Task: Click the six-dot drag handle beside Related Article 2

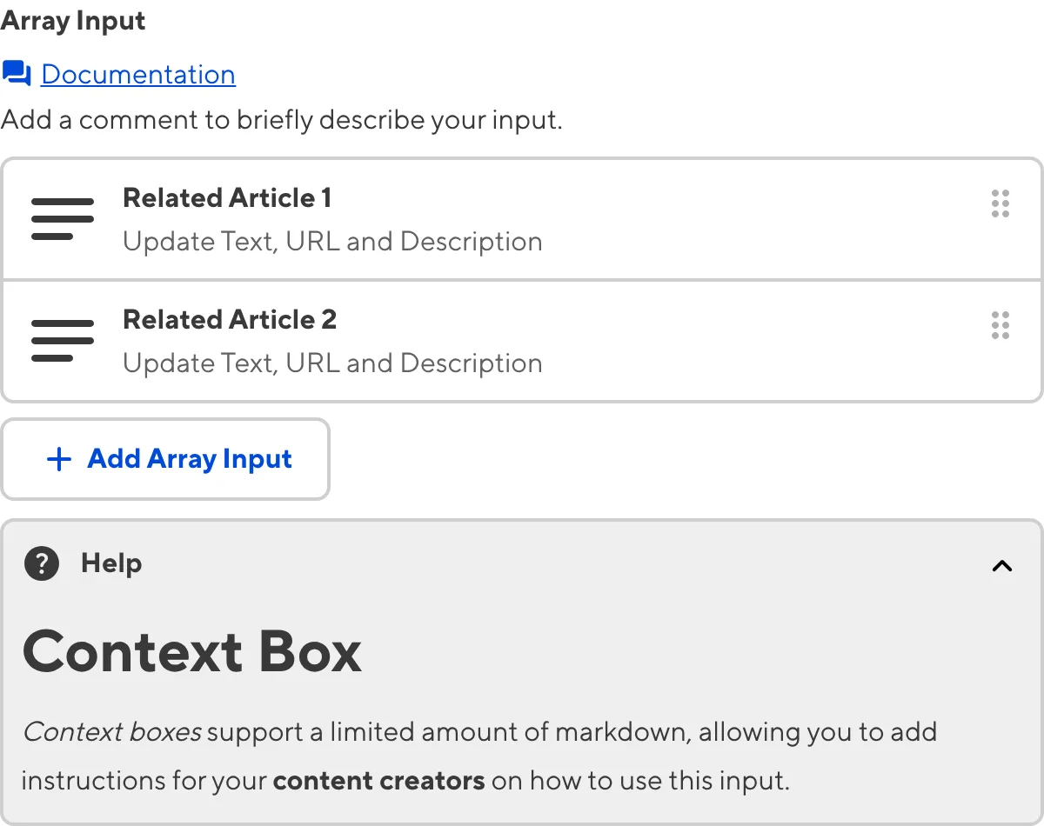Action: [x=1000, y=325]
